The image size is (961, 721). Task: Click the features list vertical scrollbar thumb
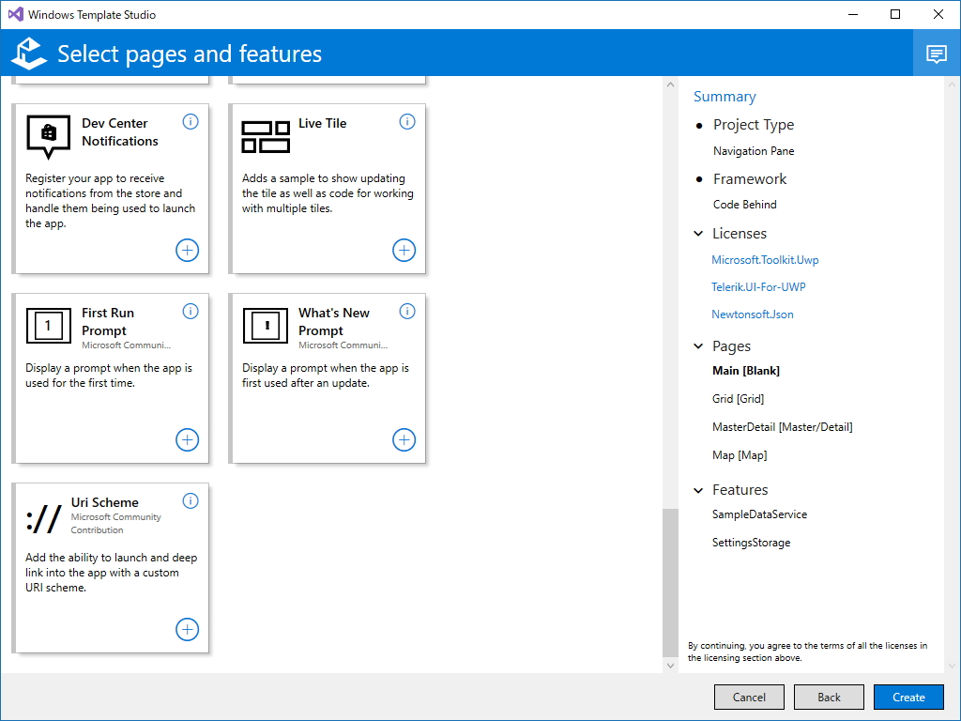(x=669, y=582)
